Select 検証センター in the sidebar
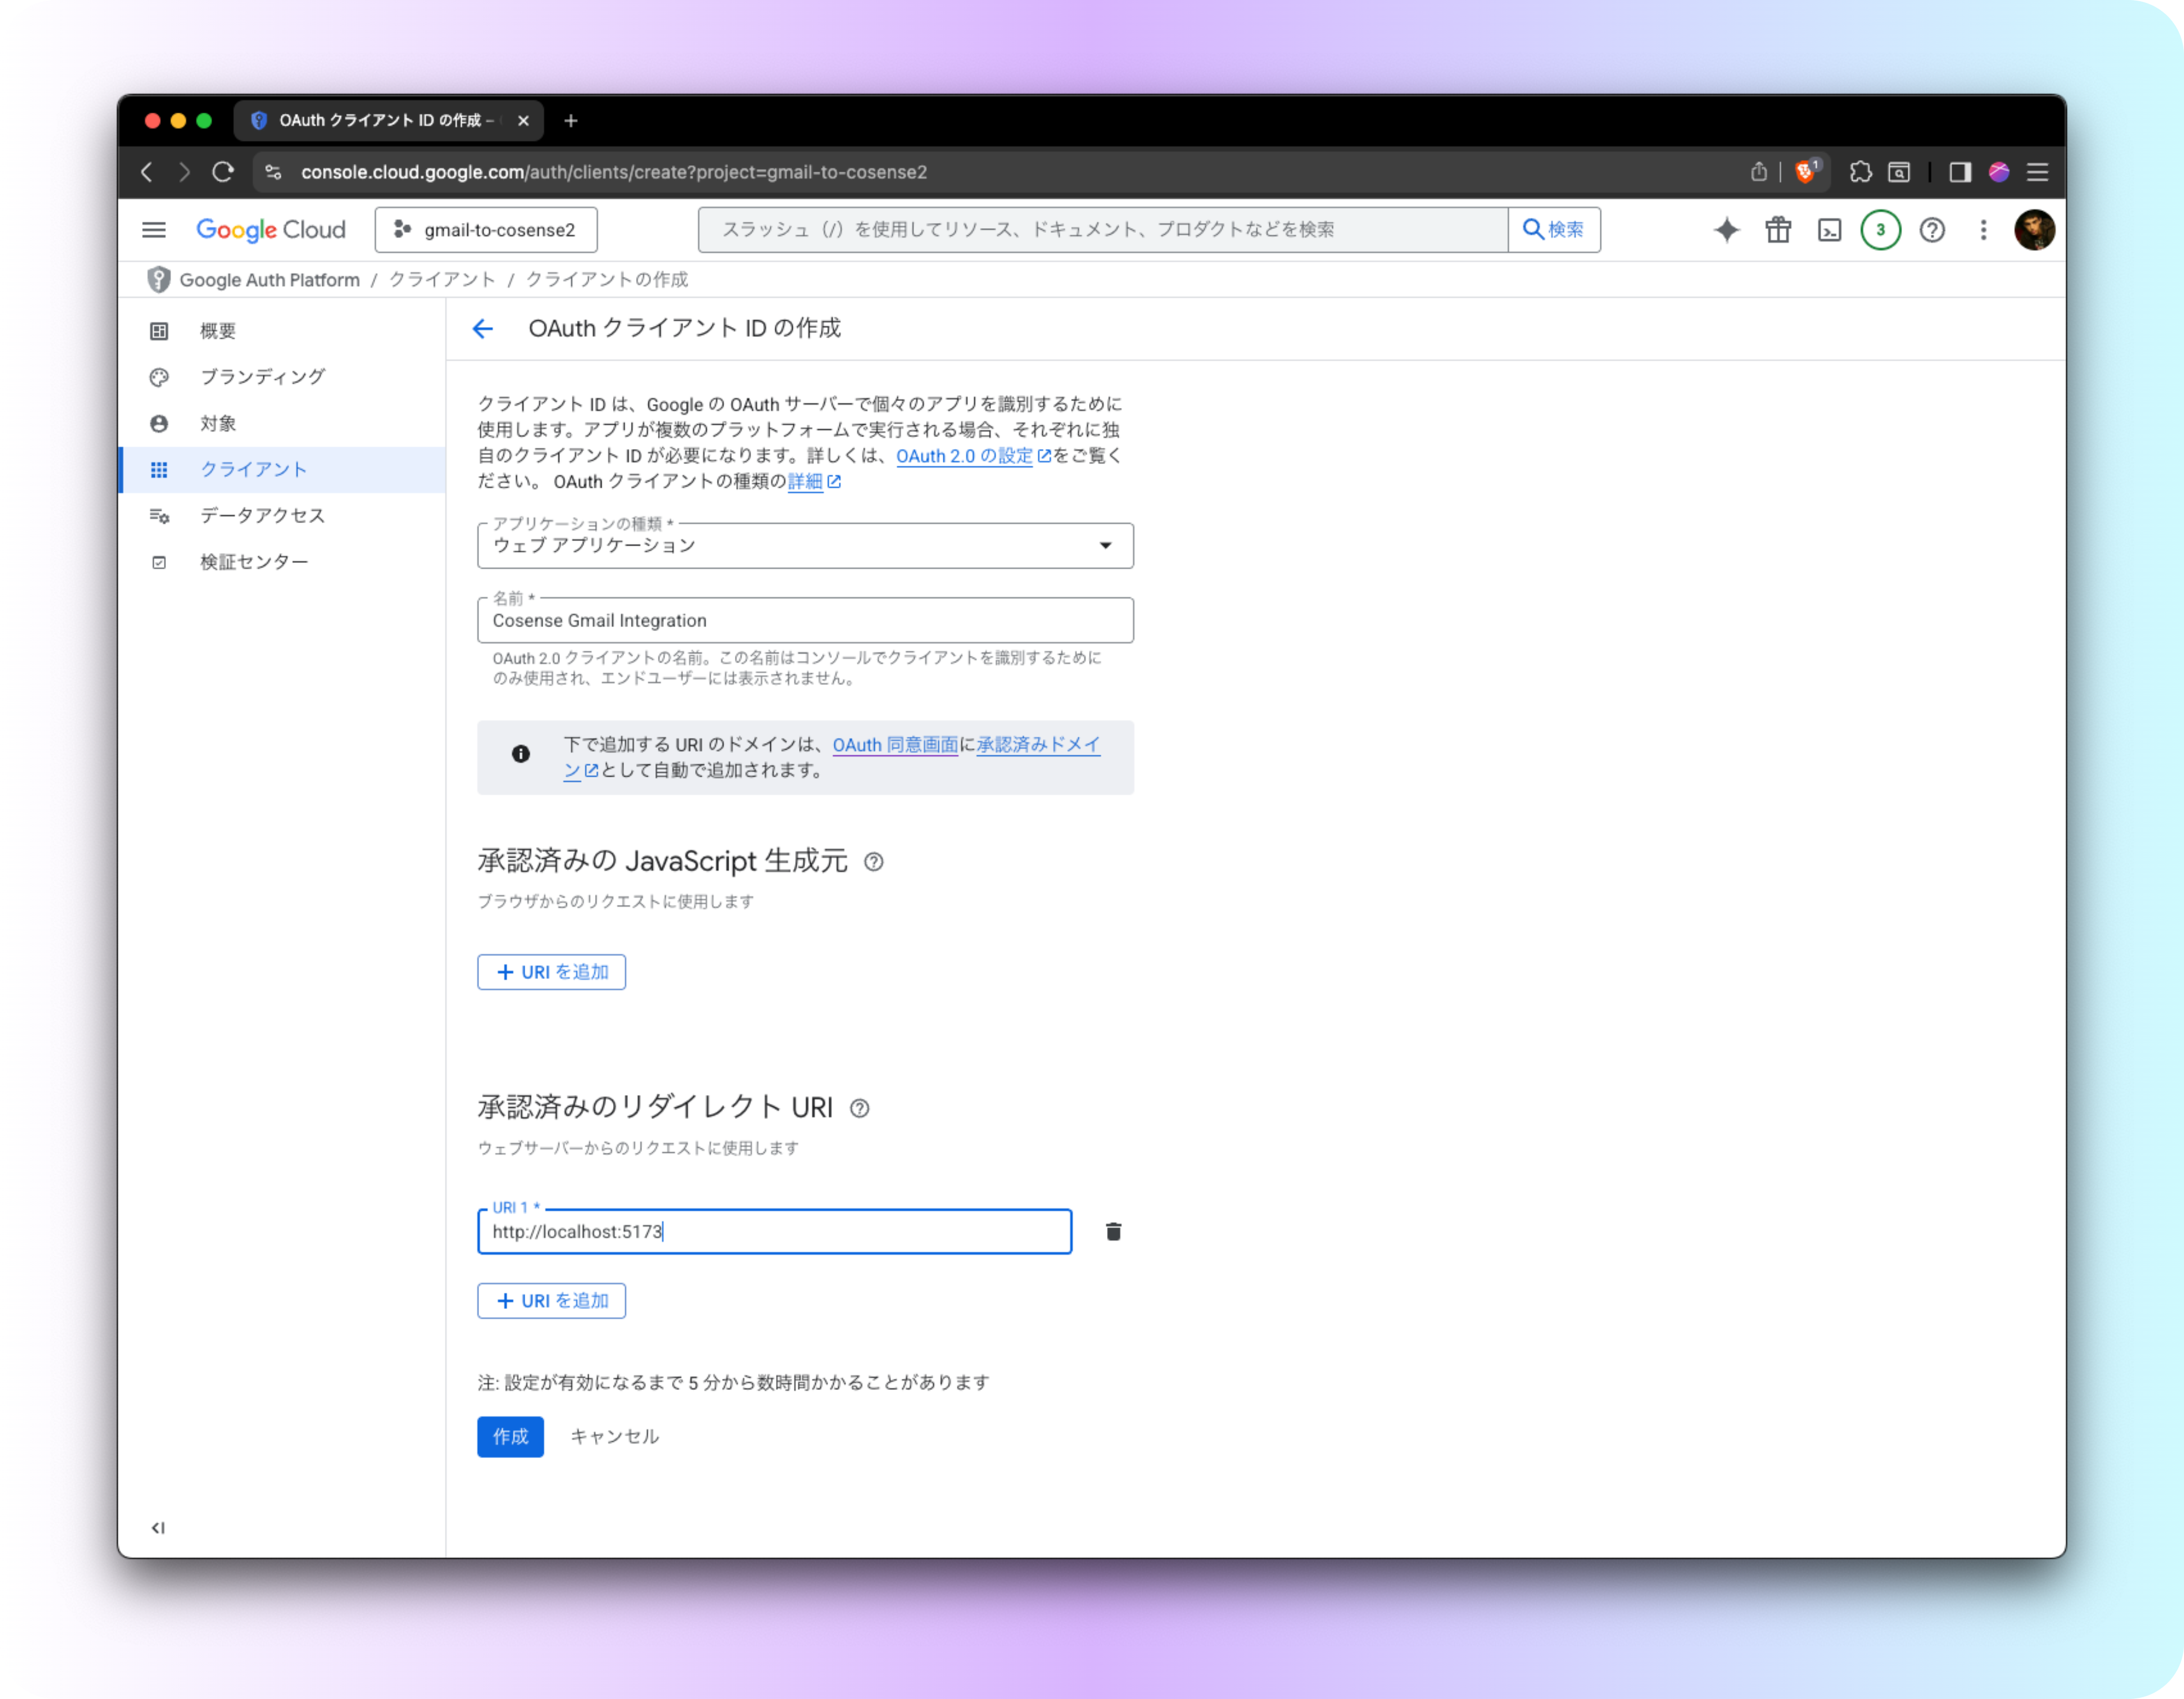This screenshot has width=2184, height=1699. (282, 562)
